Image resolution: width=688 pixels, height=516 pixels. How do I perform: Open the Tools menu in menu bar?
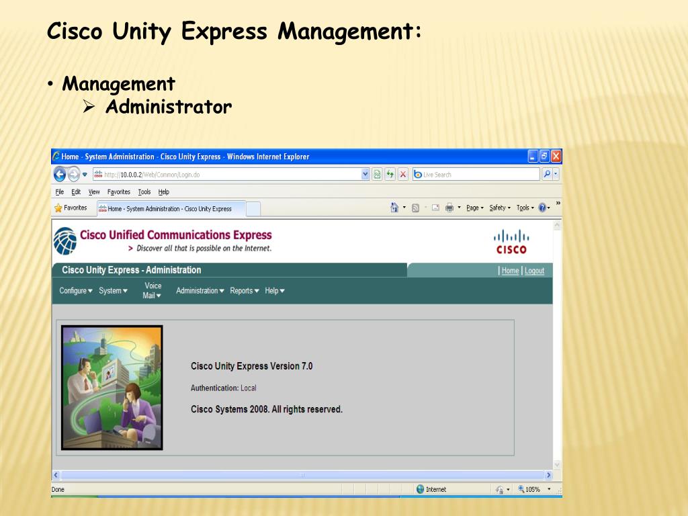pos(144,191)
